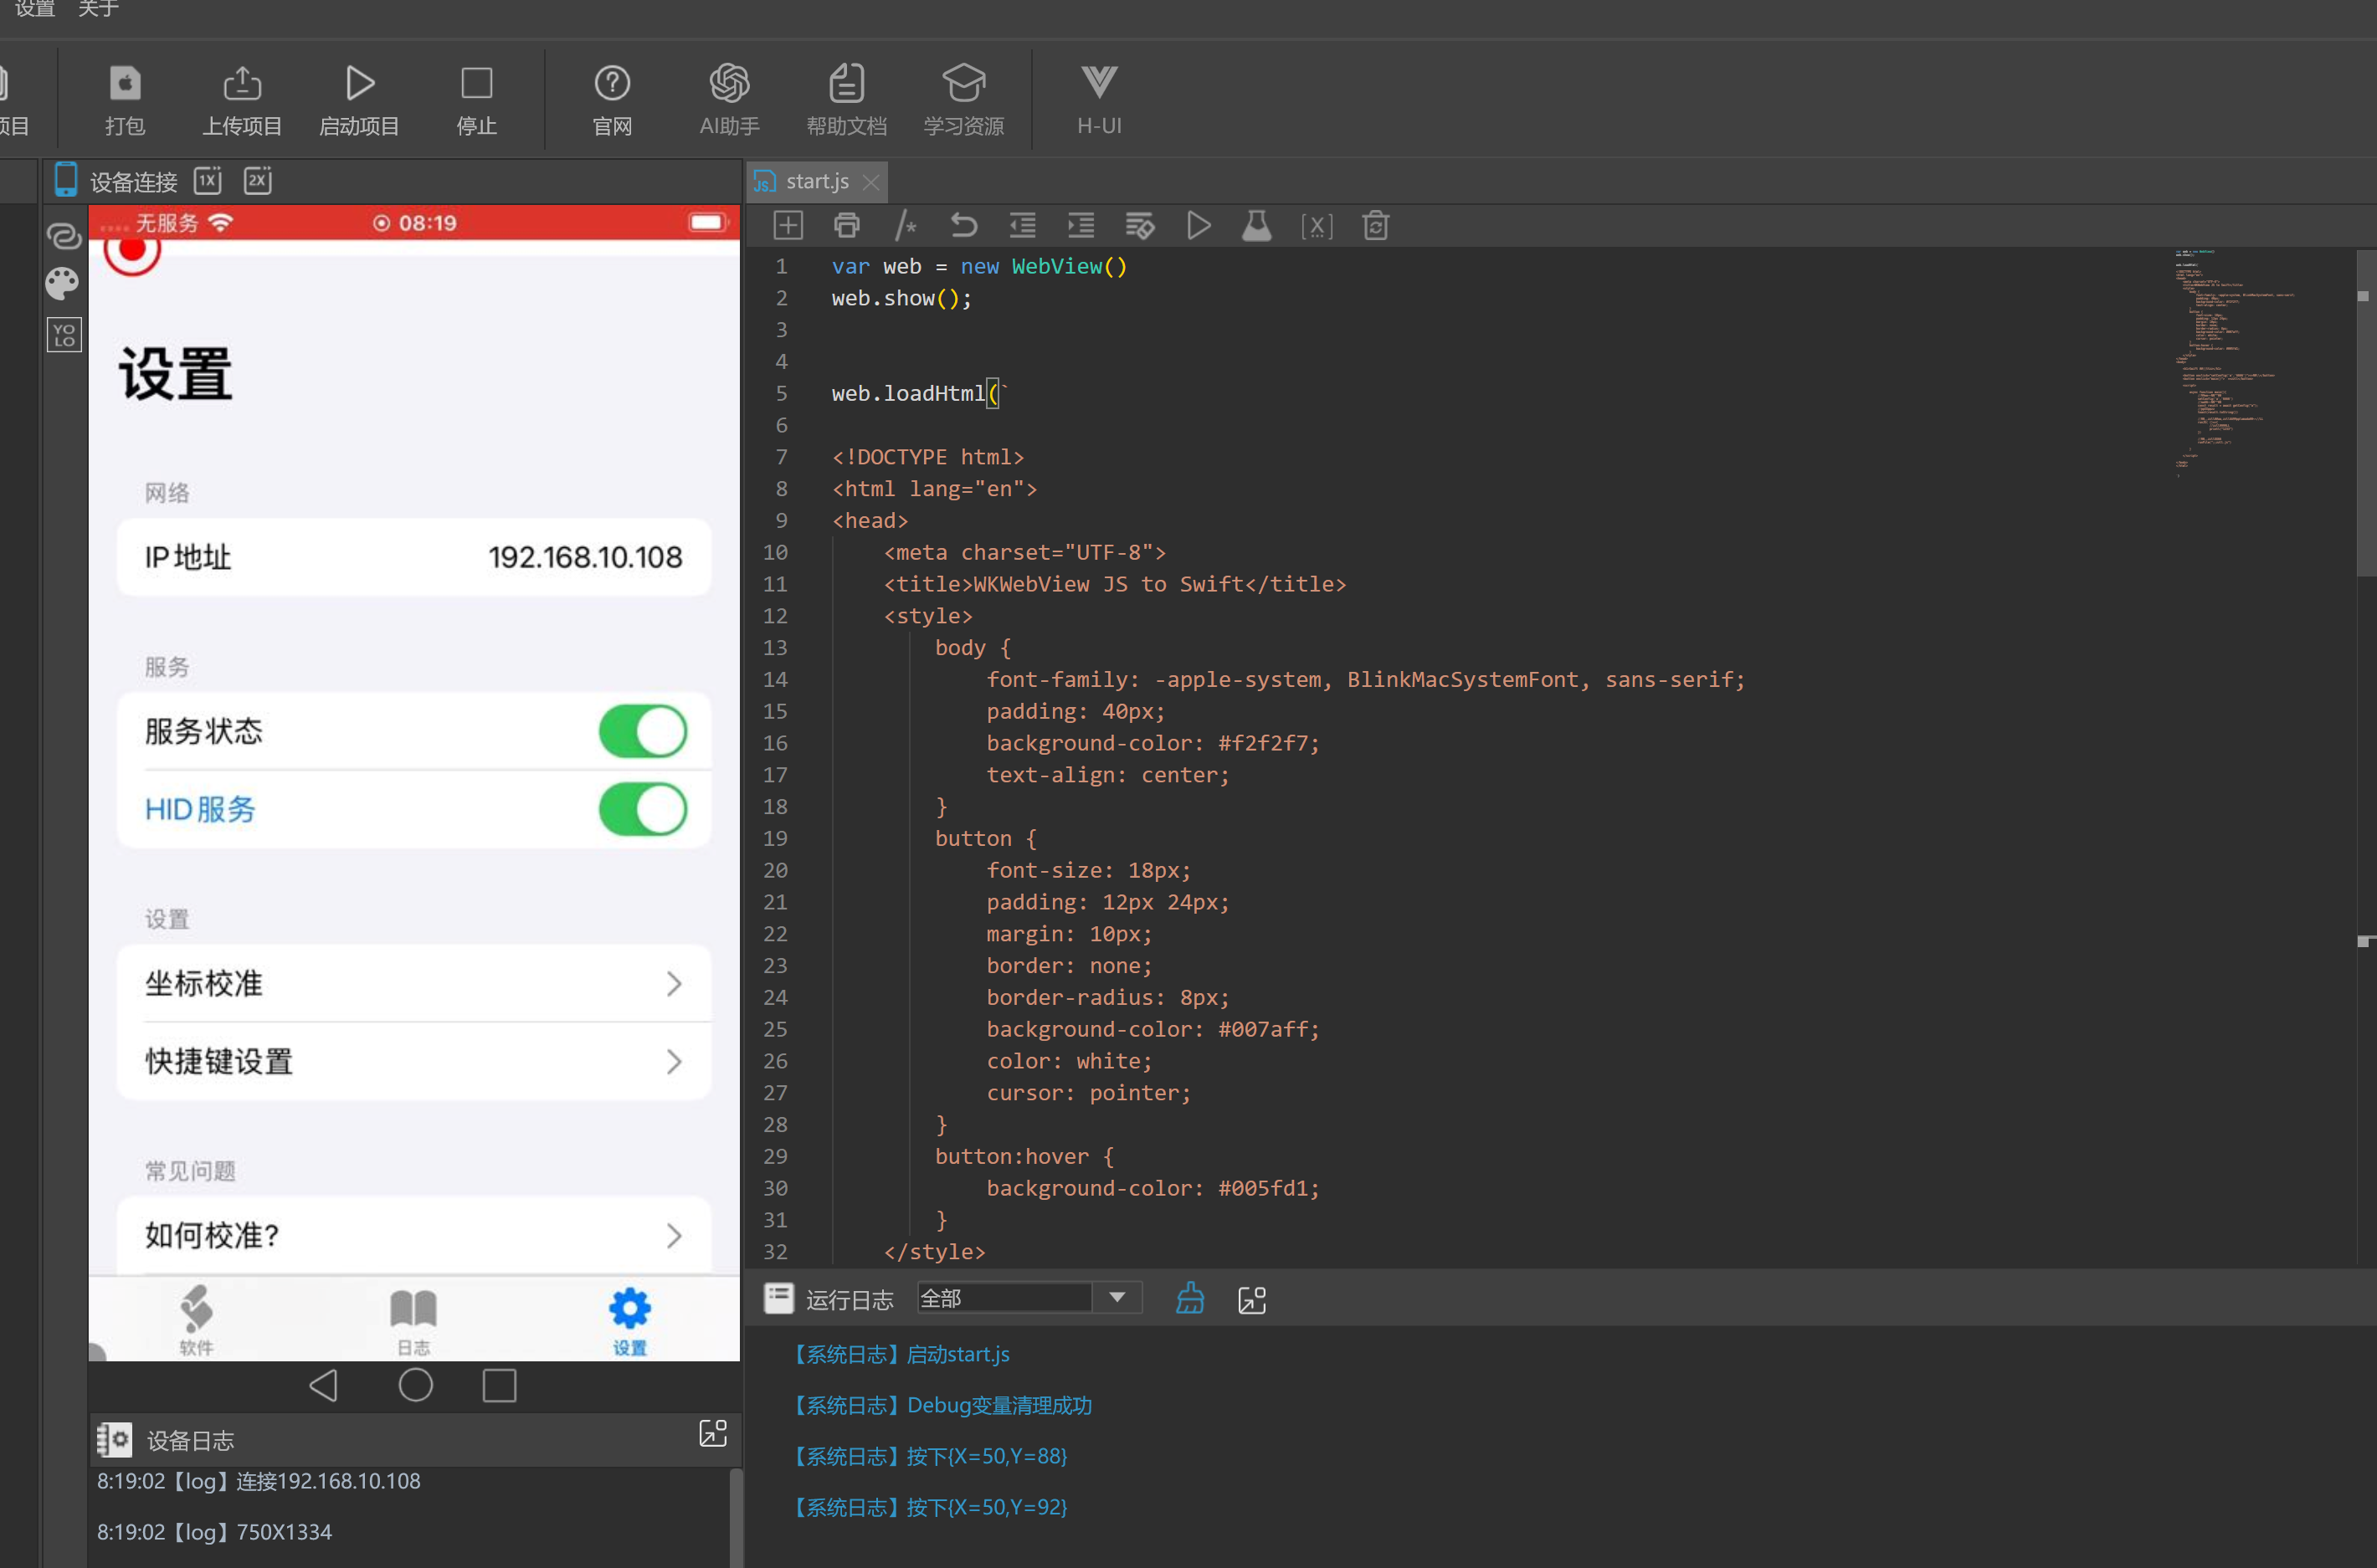Click the flask test icon

coord(1257,225)
